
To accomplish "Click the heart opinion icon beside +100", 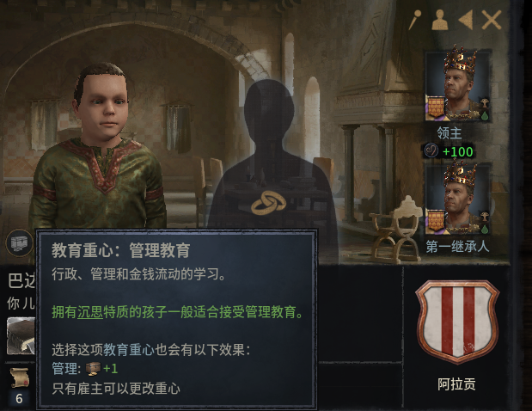I will pos(431,151).
